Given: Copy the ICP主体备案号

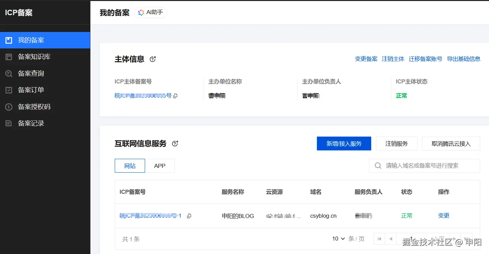Looking at the screenshot, I should (x=175, y=96).
